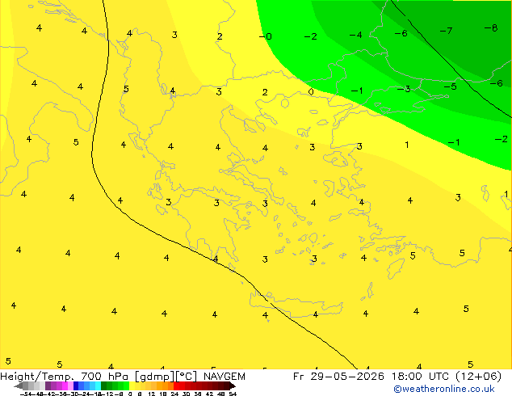Click the "[gdmp]" unit label
Viewport: 512px width, 396px height.
pos(155,377)
